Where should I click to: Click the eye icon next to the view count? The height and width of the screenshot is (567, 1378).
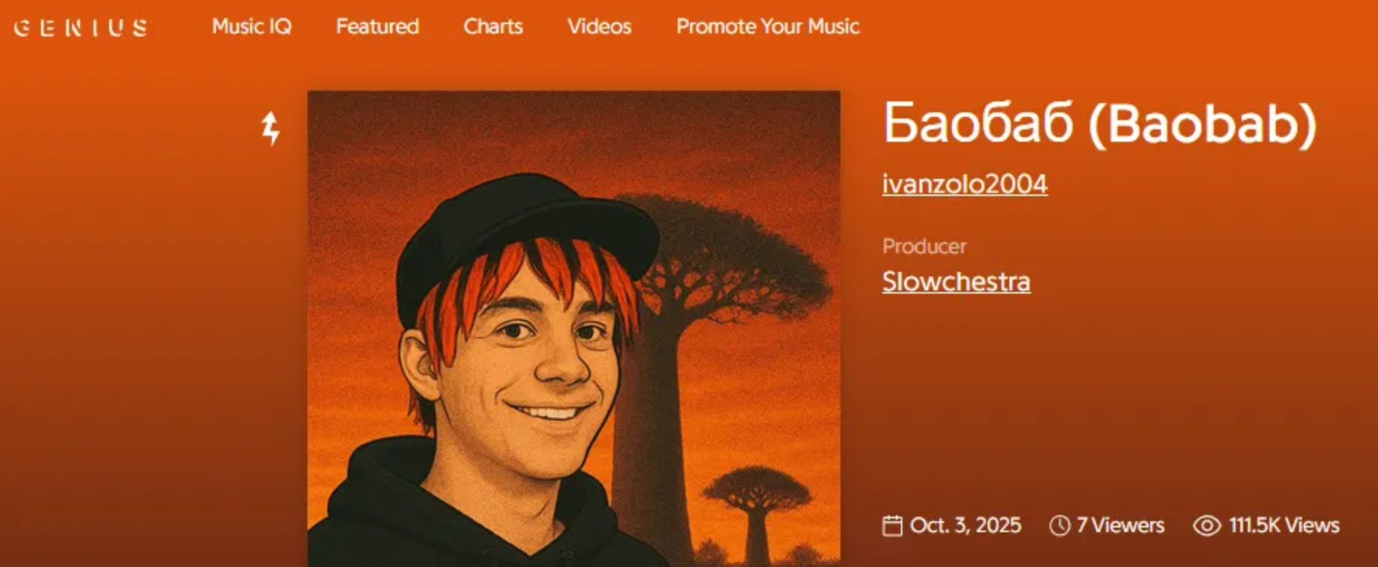tap(1207, 526)
